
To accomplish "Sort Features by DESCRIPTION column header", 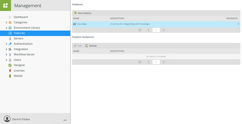I will tap(117, 18).
